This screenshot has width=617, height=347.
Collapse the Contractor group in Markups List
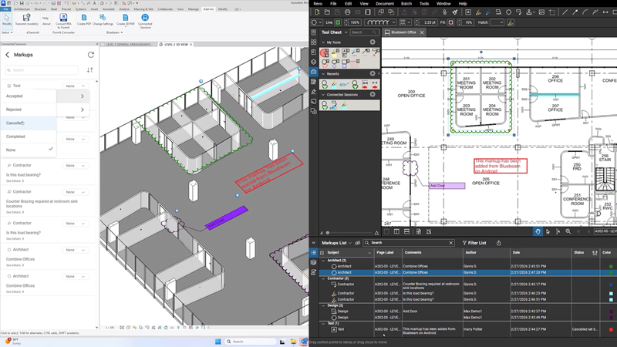[323, 278]
